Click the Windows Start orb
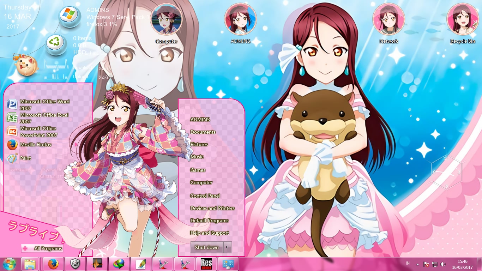This screenshot has height=271, width=482. (9, 264)
